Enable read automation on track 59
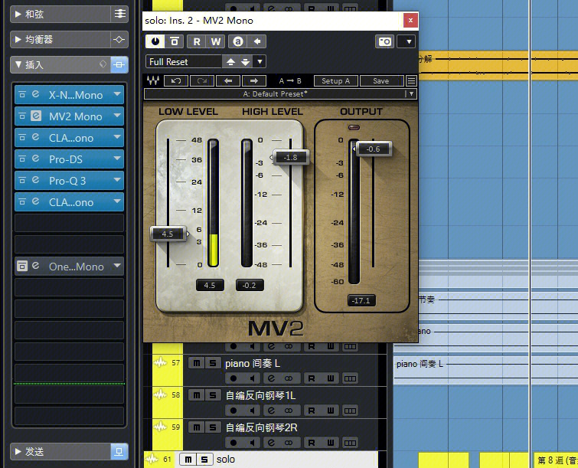The width and height of the screenshot is (578, 468). click(312, 443)
